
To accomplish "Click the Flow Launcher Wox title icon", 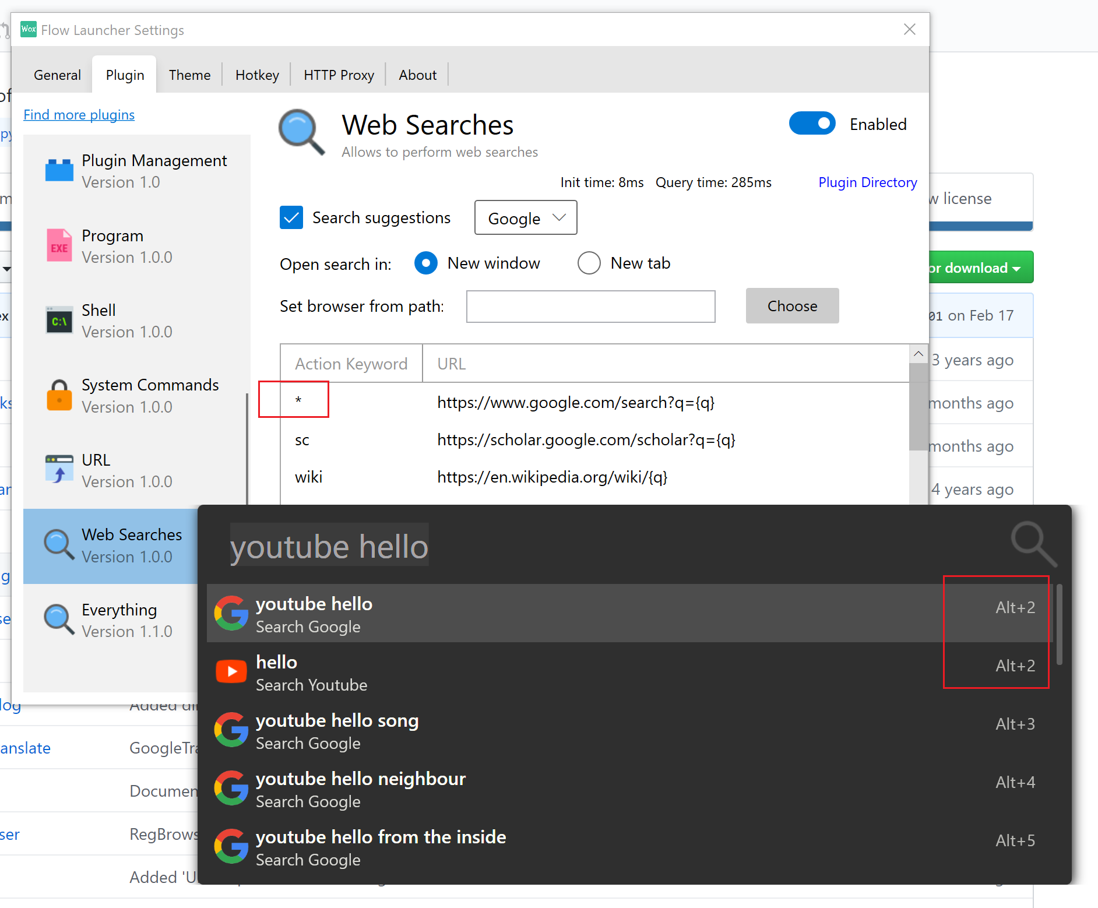I will (29, 29).
